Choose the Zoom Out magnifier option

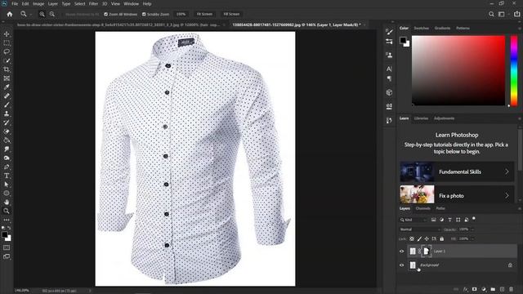pyautogui.click(x=52, y=14)
